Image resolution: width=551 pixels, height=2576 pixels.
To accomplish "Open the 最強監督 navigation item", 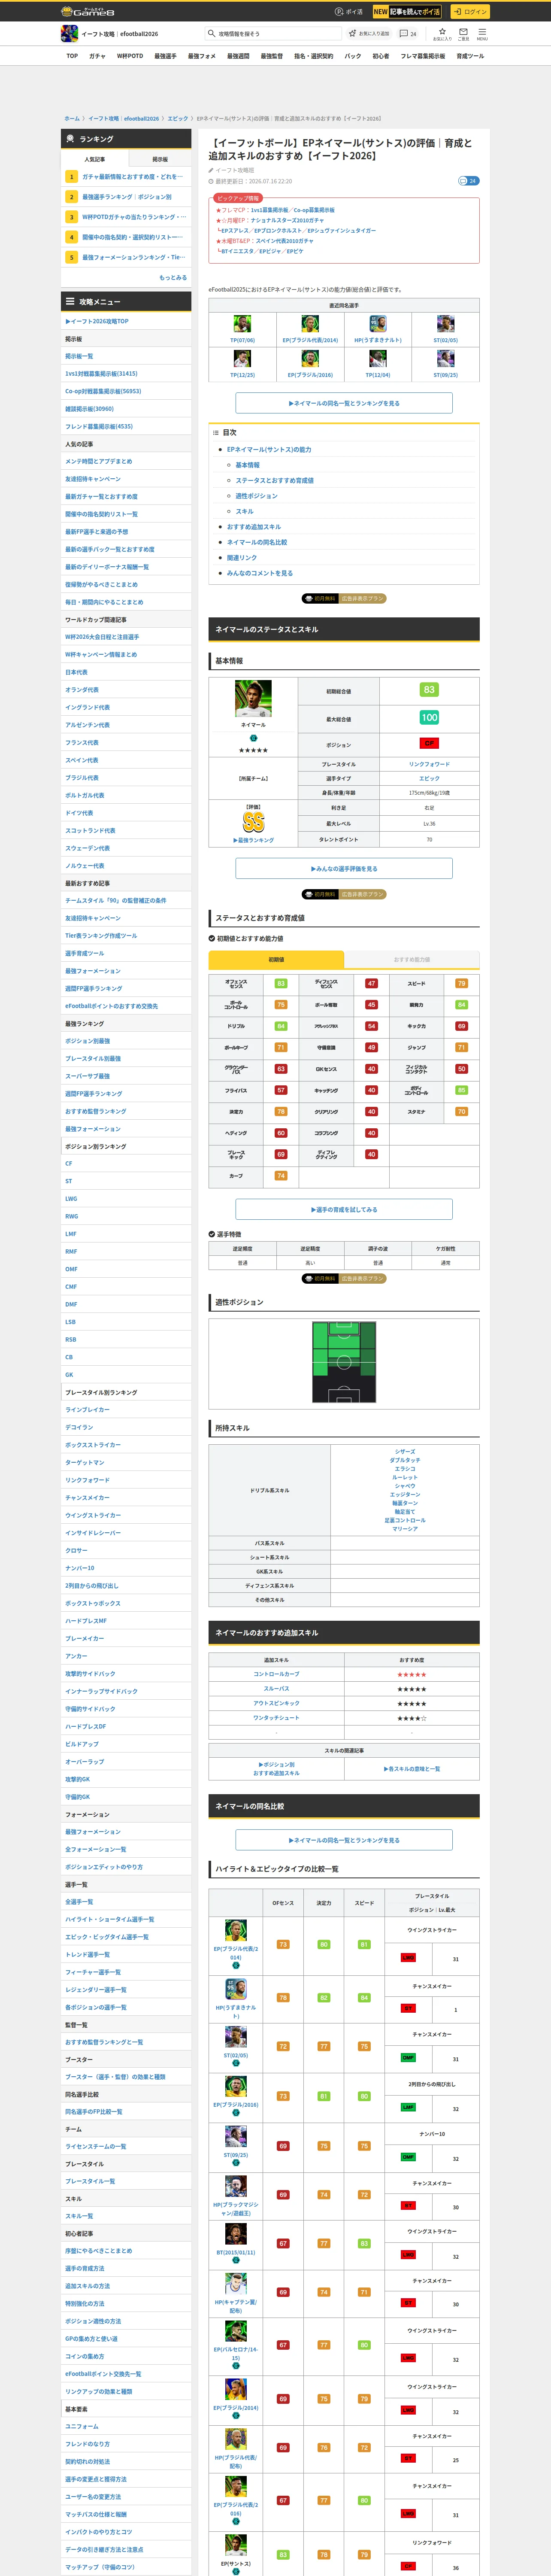I will point(271,56).
